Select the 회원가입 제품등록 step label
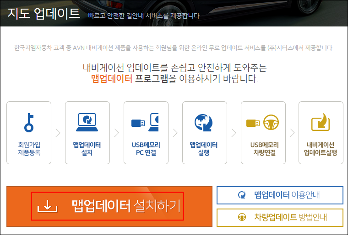Screen dimensions: 348x235 (x=29, y=149)
